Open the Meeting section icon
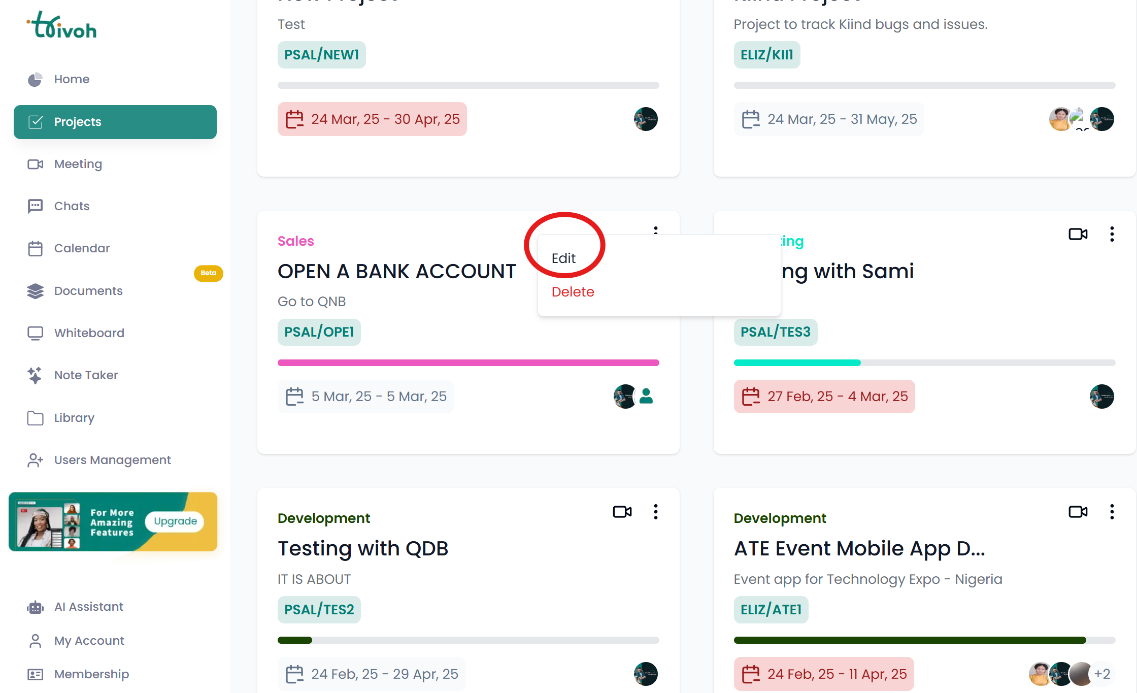 coord(35,164)
